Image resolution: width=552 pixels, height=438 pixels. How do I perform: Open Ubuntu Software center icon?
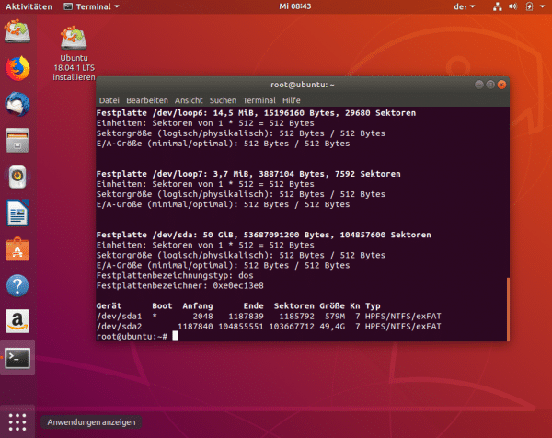tap(16, 248)
